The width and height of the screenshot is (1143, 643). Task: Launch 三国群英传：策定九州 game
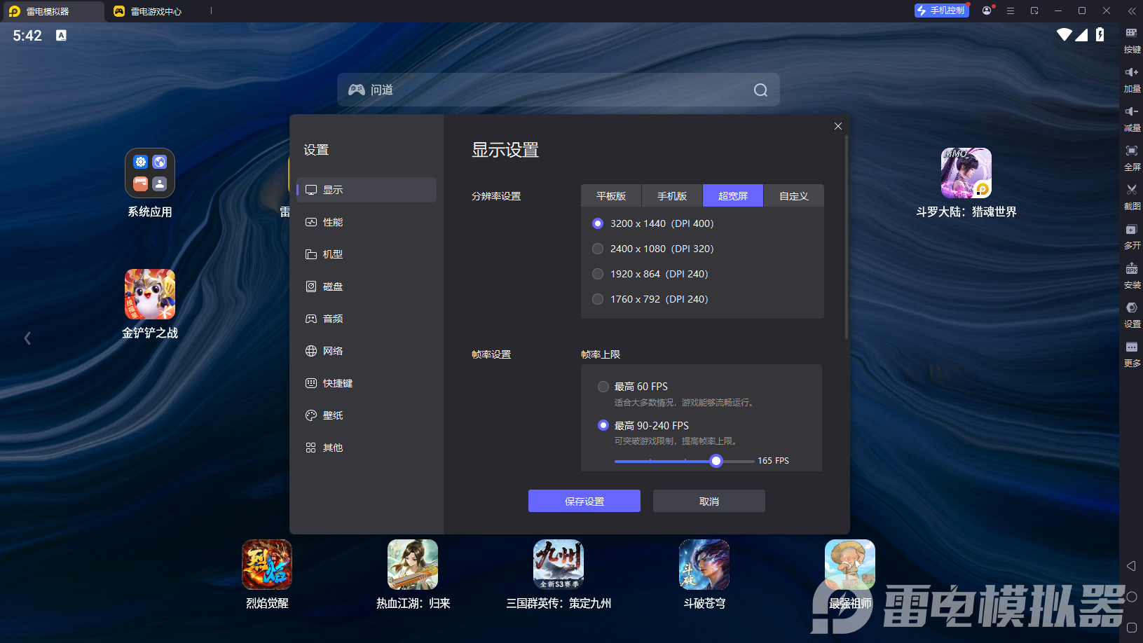click(x=559, y=565)
